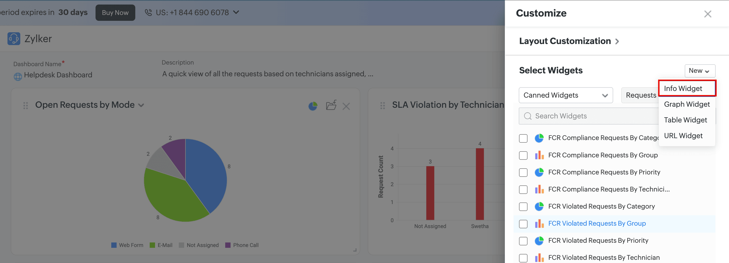Enable FCR Violated Requests By Priority checkbox

523,241
